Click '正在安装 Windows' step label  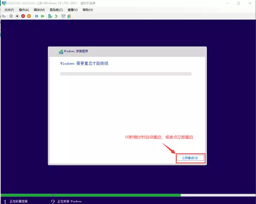[x=70, y=201]
